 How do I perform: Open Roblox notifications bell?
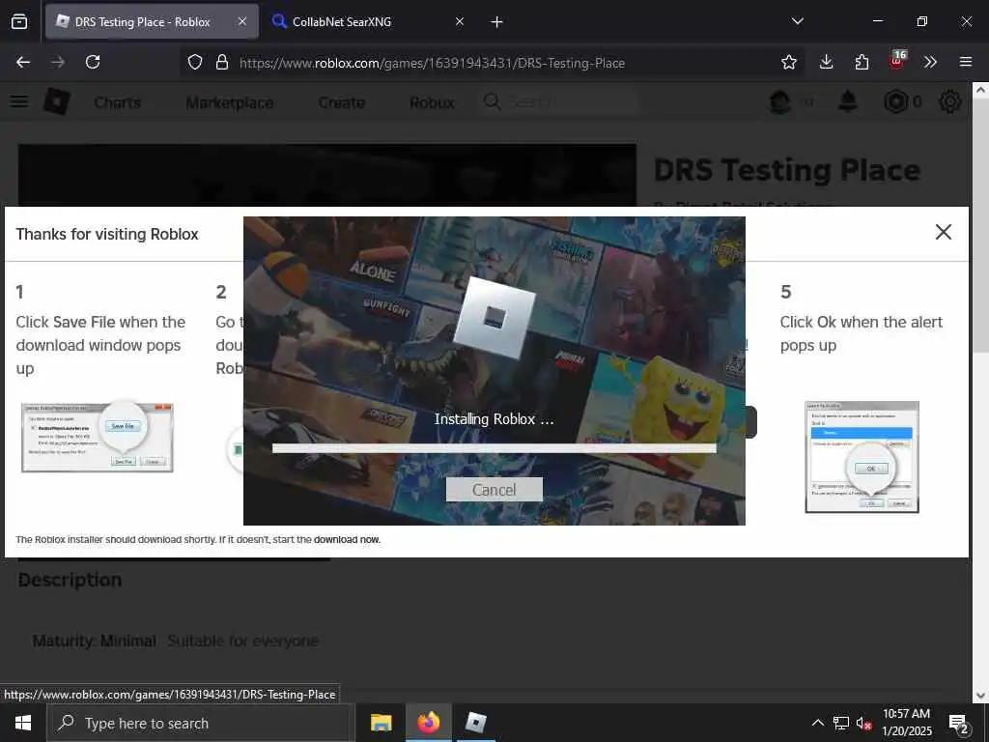pos(848,101)
